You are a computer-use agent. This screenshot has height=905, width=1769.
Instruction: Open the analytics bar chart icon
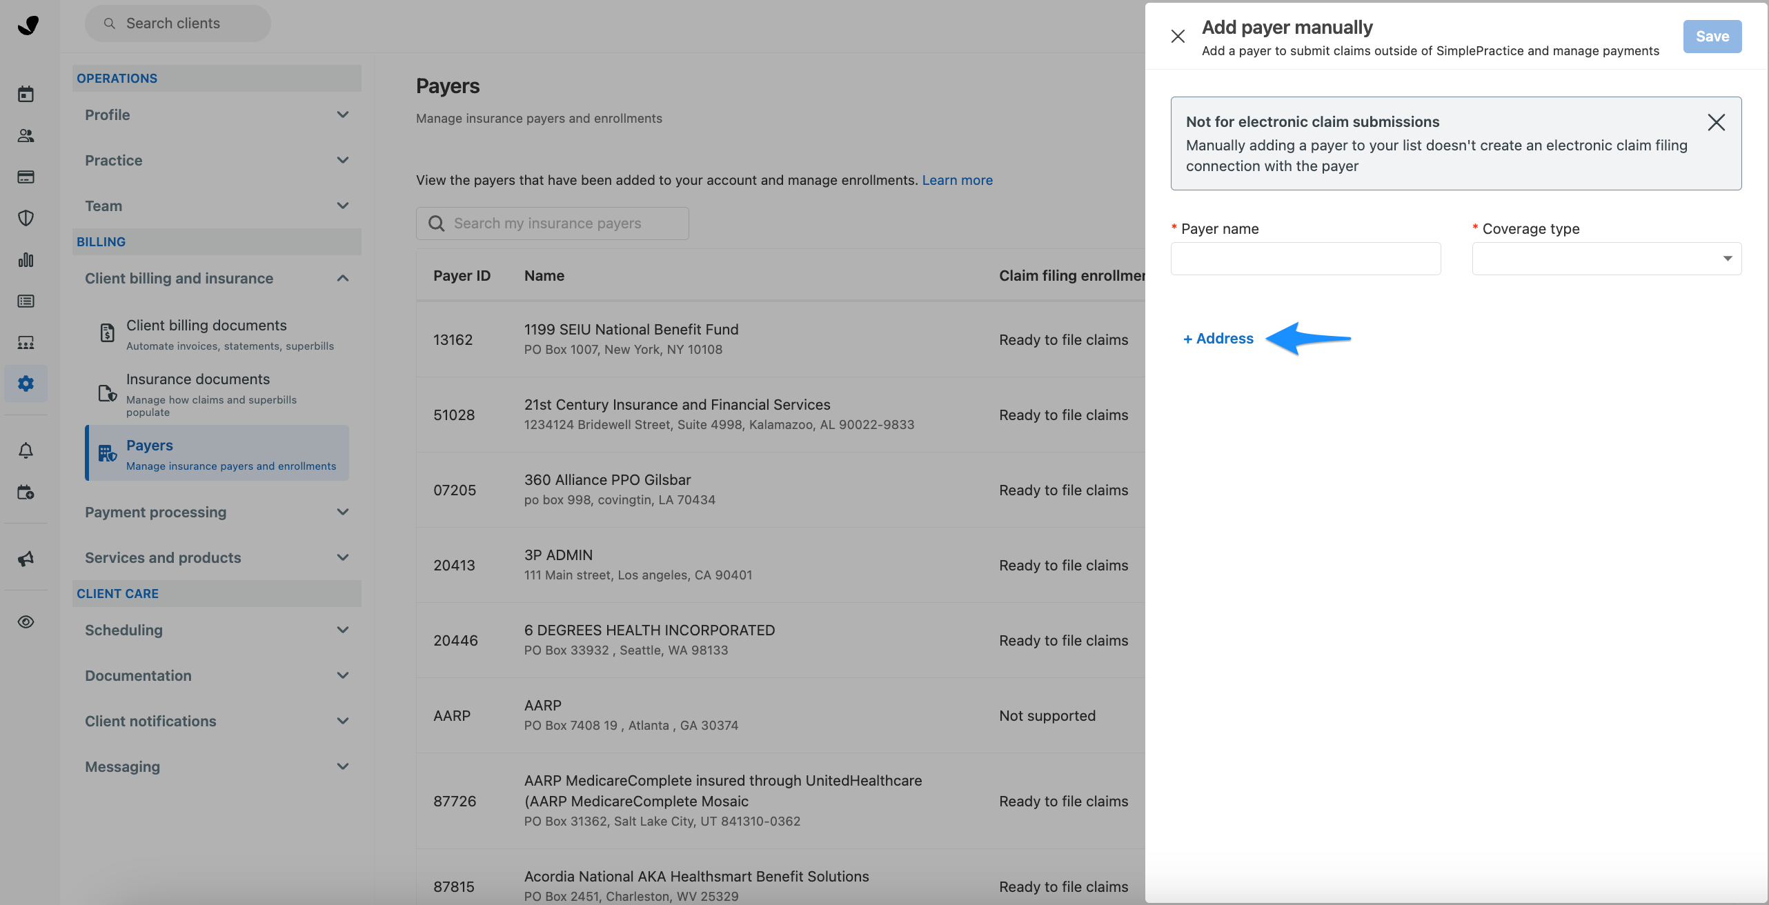point(26,260)
